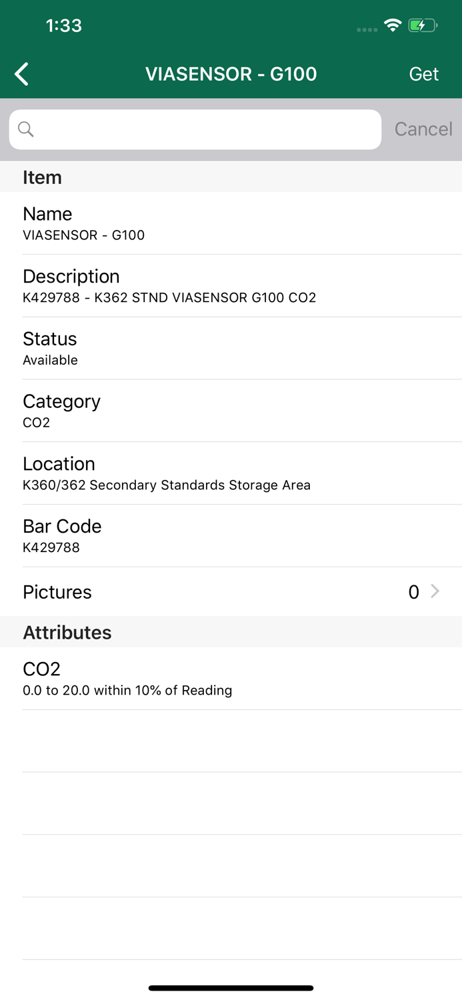Tap the Attributes section header

pyautogui.click(x=67, y=632)
